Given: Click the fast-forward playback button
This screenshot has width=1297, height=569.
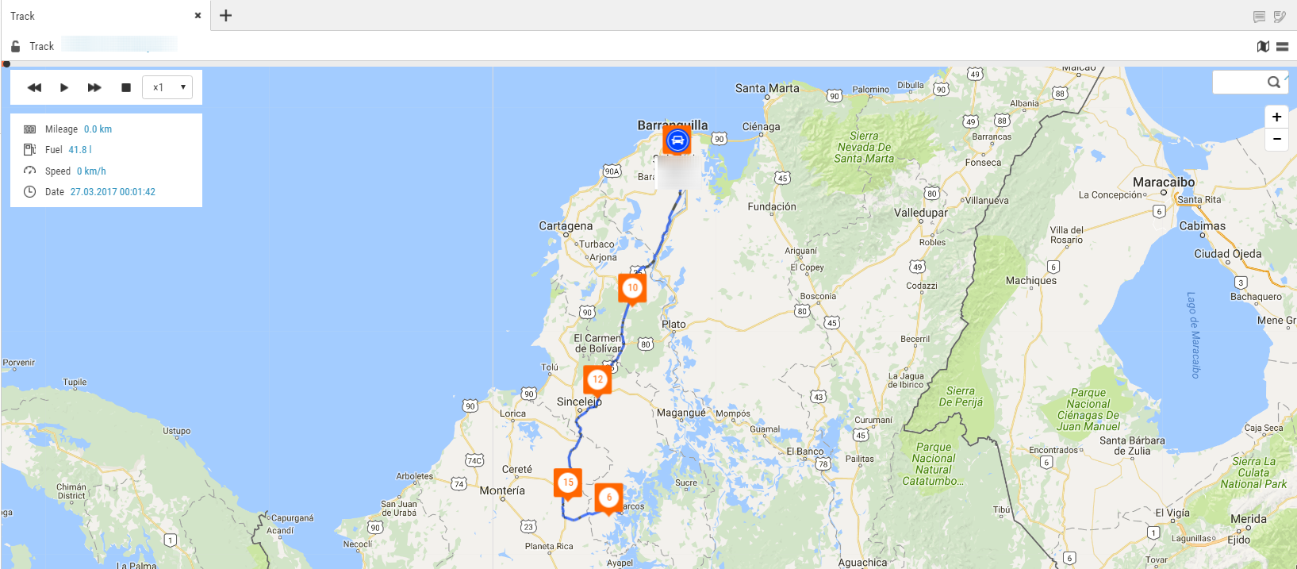Looking at the screenshot, I should point(94,87).
